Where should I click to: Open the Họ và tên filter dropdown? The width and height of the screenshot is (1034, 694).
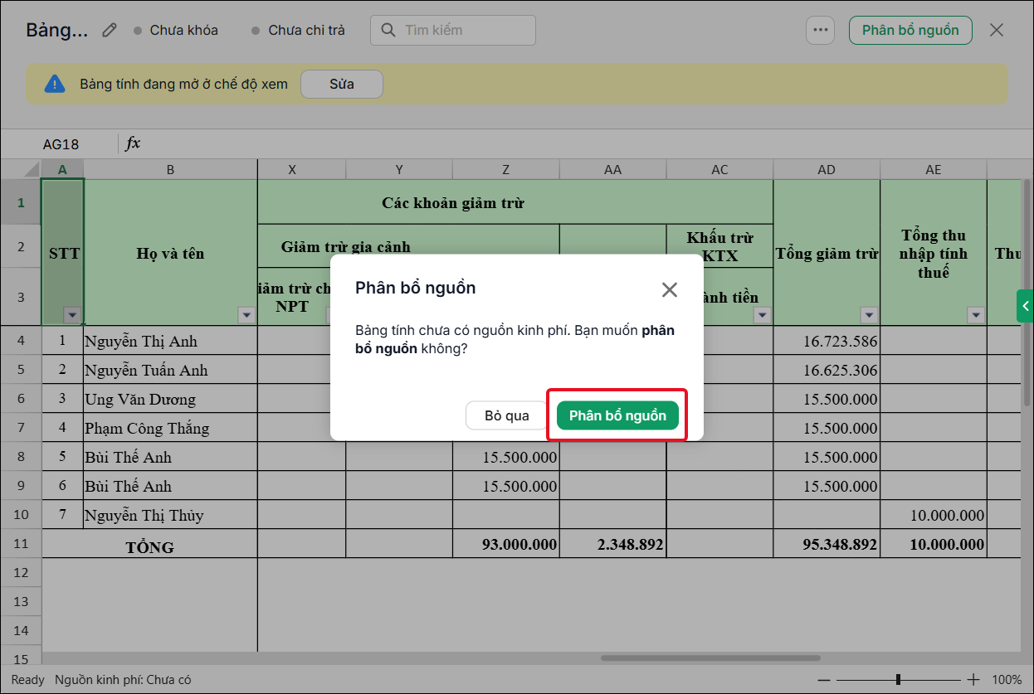tap(246, 315)
